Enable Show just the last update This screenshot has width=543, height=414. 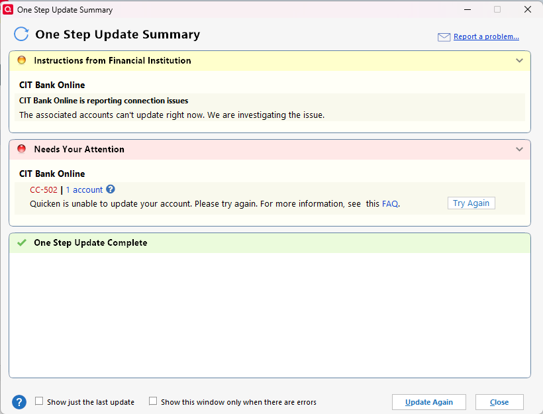tap(39, 401)
